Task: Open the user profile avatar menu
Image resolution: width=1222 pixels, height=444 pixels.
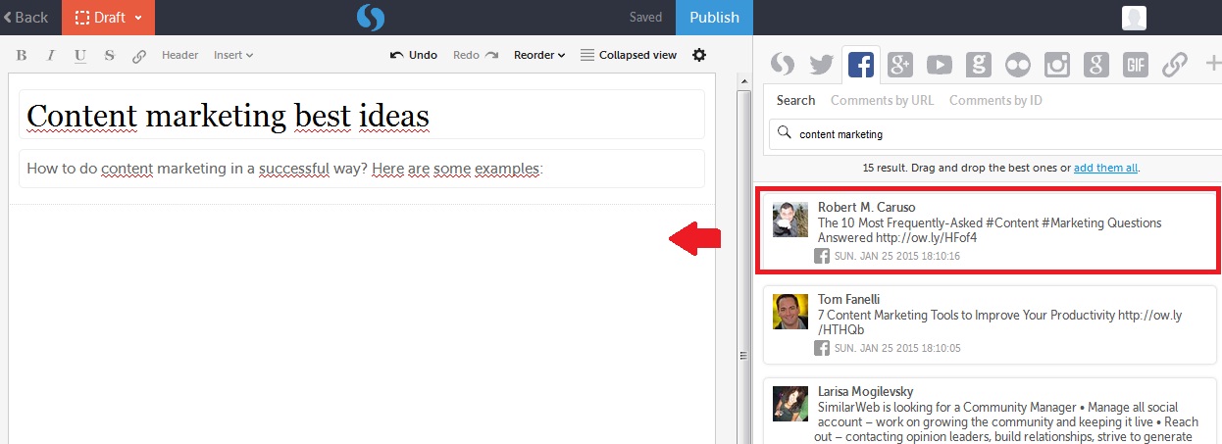Action: 1135,18
